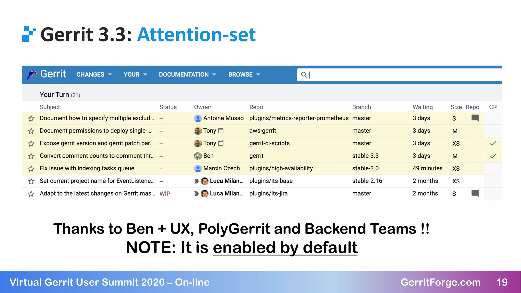Viewport: 521px width, 293px height.
Task: Open the gerrit-ci-scripts repo link
Action: (269, 143)
